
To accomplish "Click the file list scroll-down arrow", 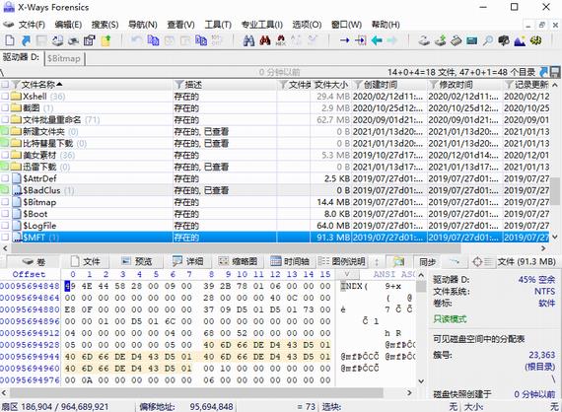I will (x=555, y=237).
